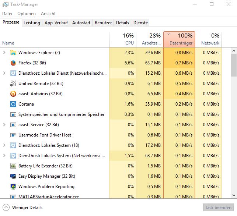
Task: Select the Windows Problem Reporting name
Action: (x=46, y=187)
